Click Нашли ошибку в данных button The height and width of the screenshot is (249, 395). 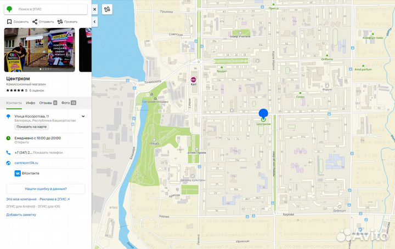click(x=46, y=188)
